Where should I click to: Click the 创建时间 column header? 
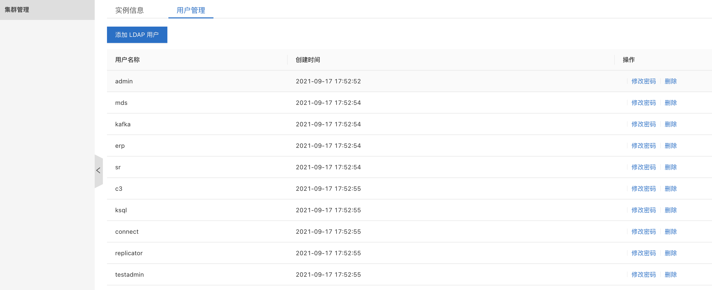(x=308, y=60)
